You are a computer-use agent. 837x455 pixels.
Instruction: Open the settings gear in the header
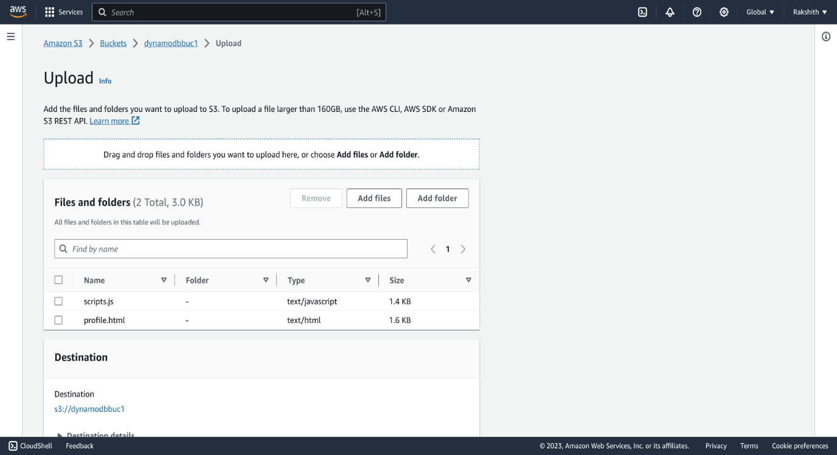(724, 12)
